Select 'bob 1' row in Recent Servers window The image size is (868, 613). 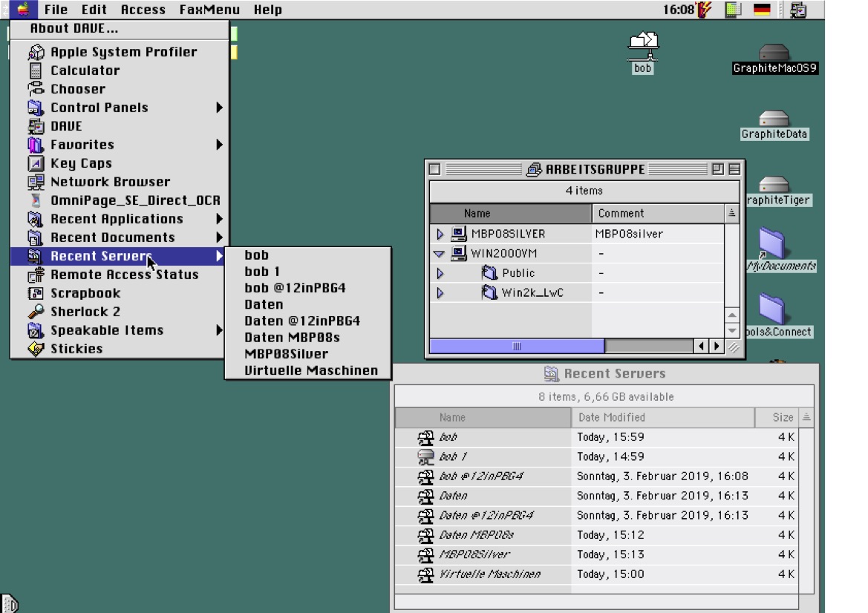click(x=596, y=456)
